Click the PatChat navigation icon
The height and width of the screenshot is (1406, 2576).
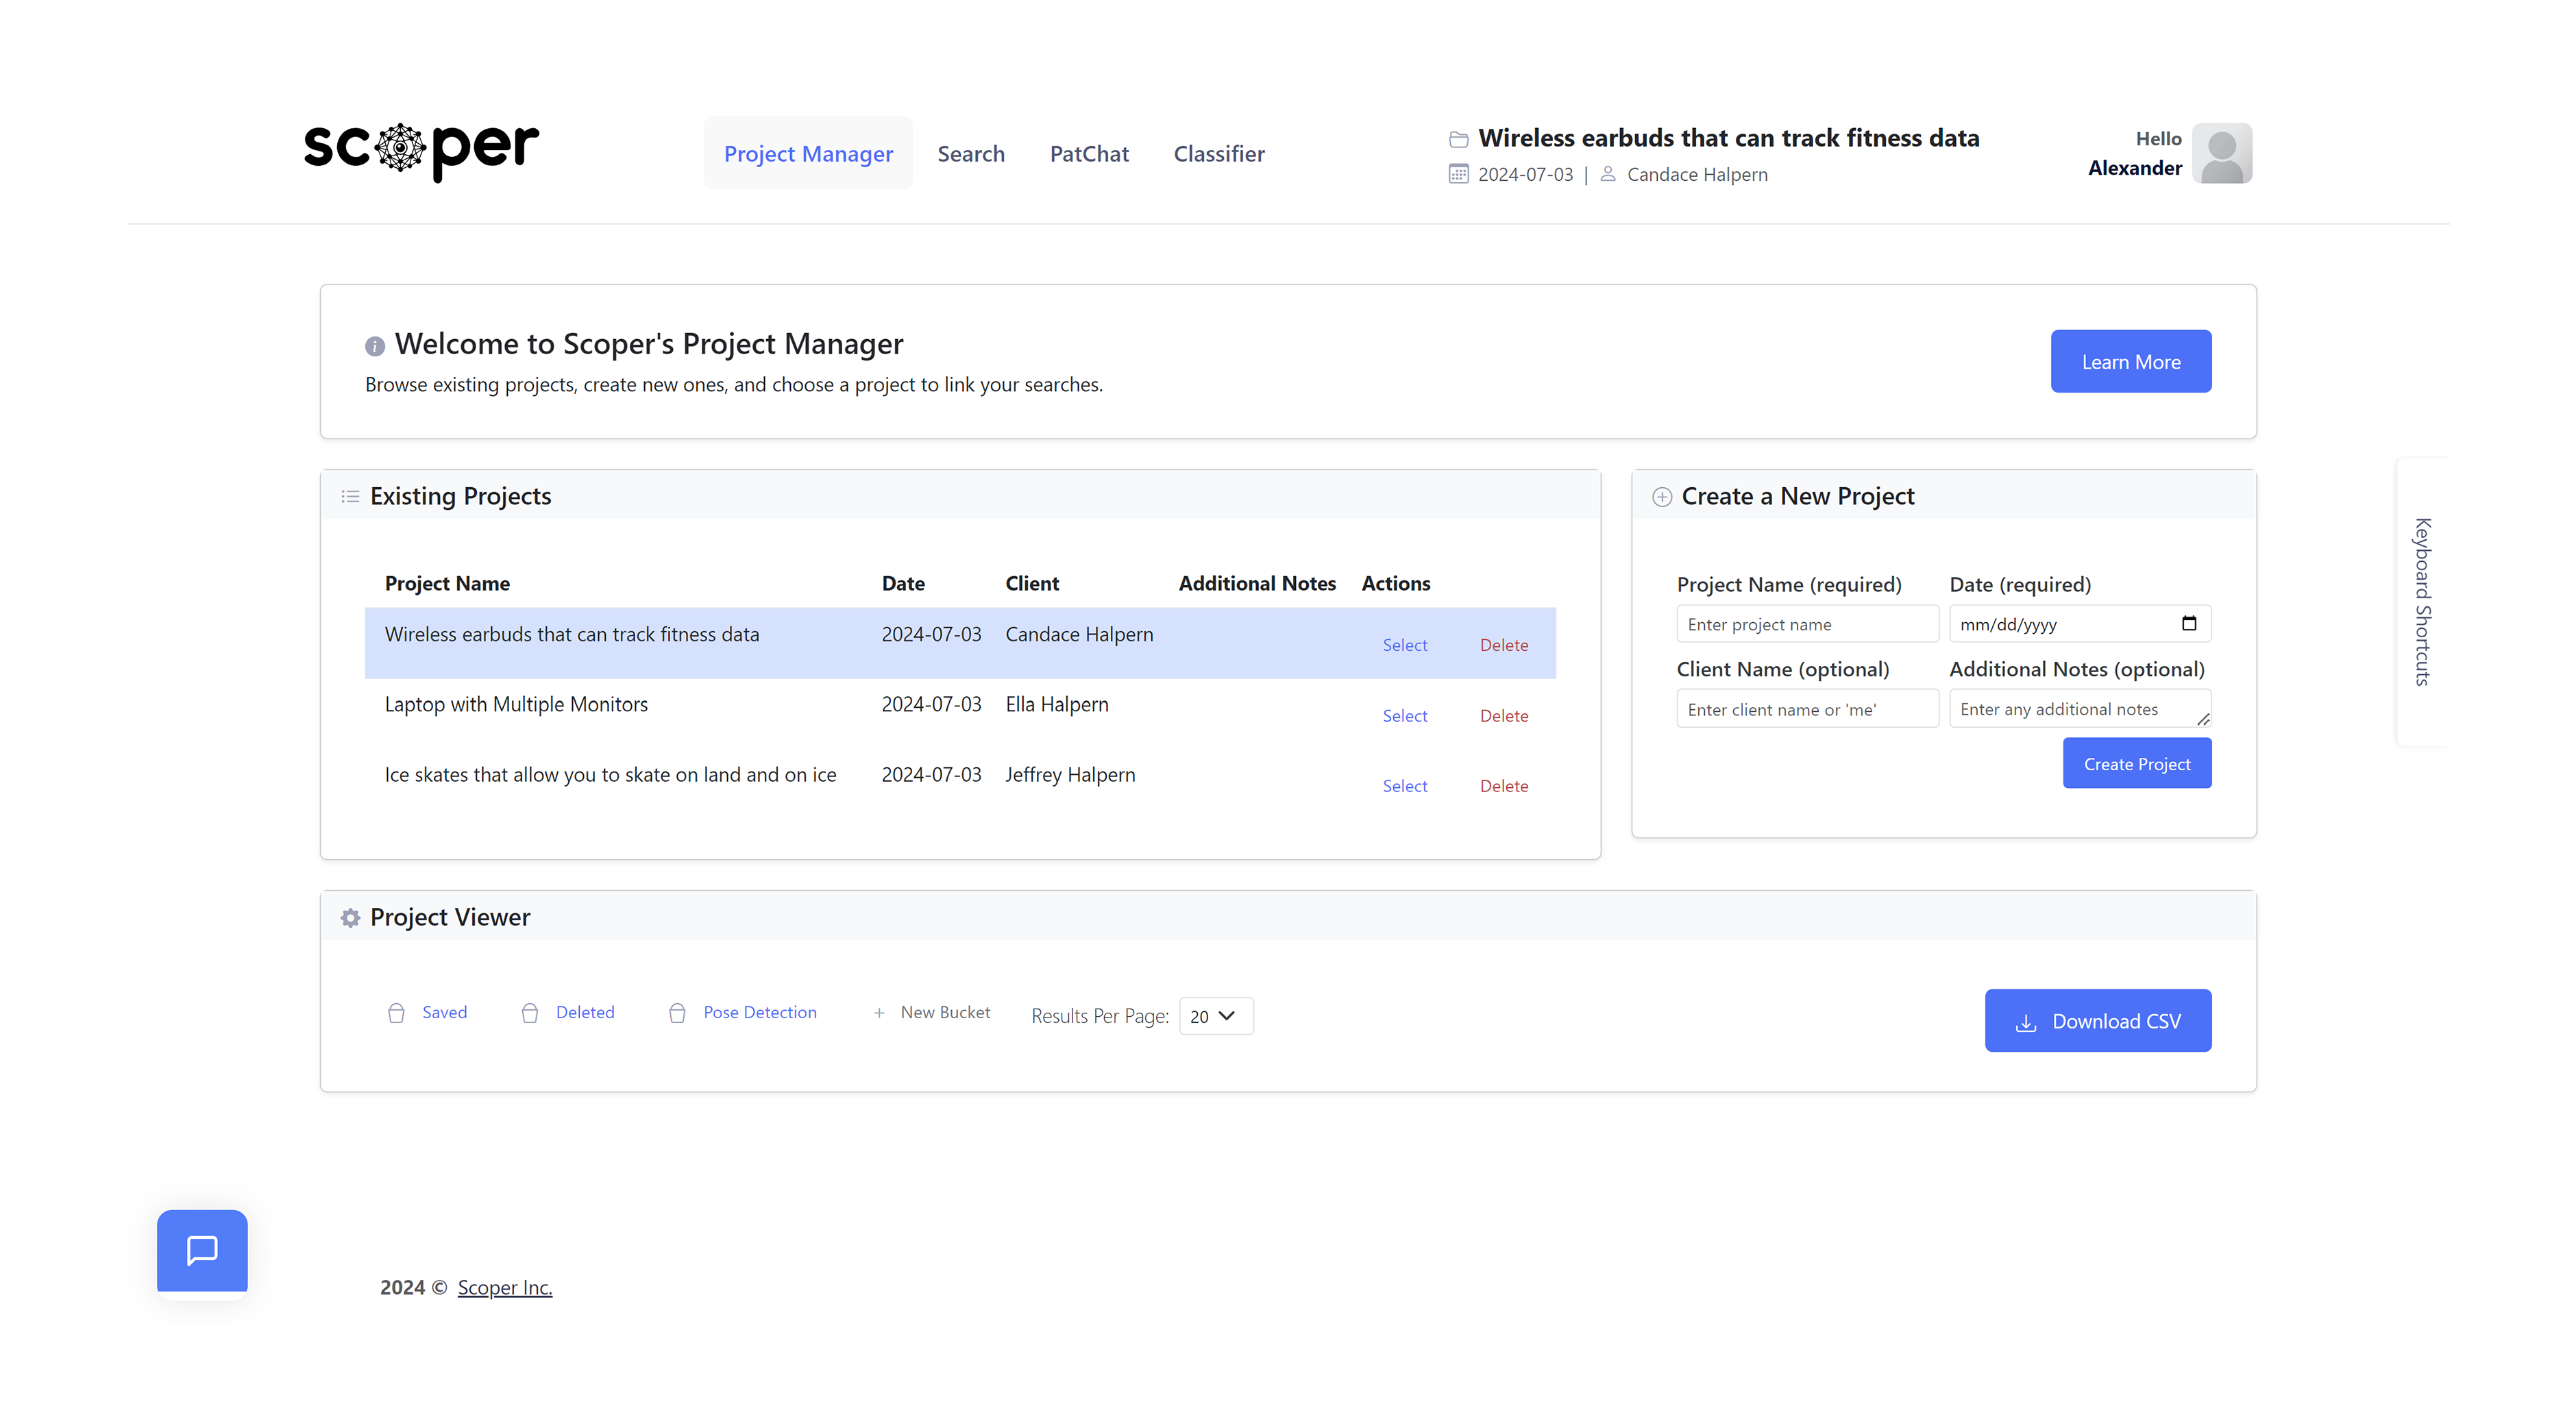pos(1087,152)
